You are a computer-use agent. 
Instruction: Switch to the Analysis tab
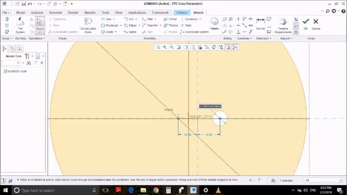coord(37,12)
